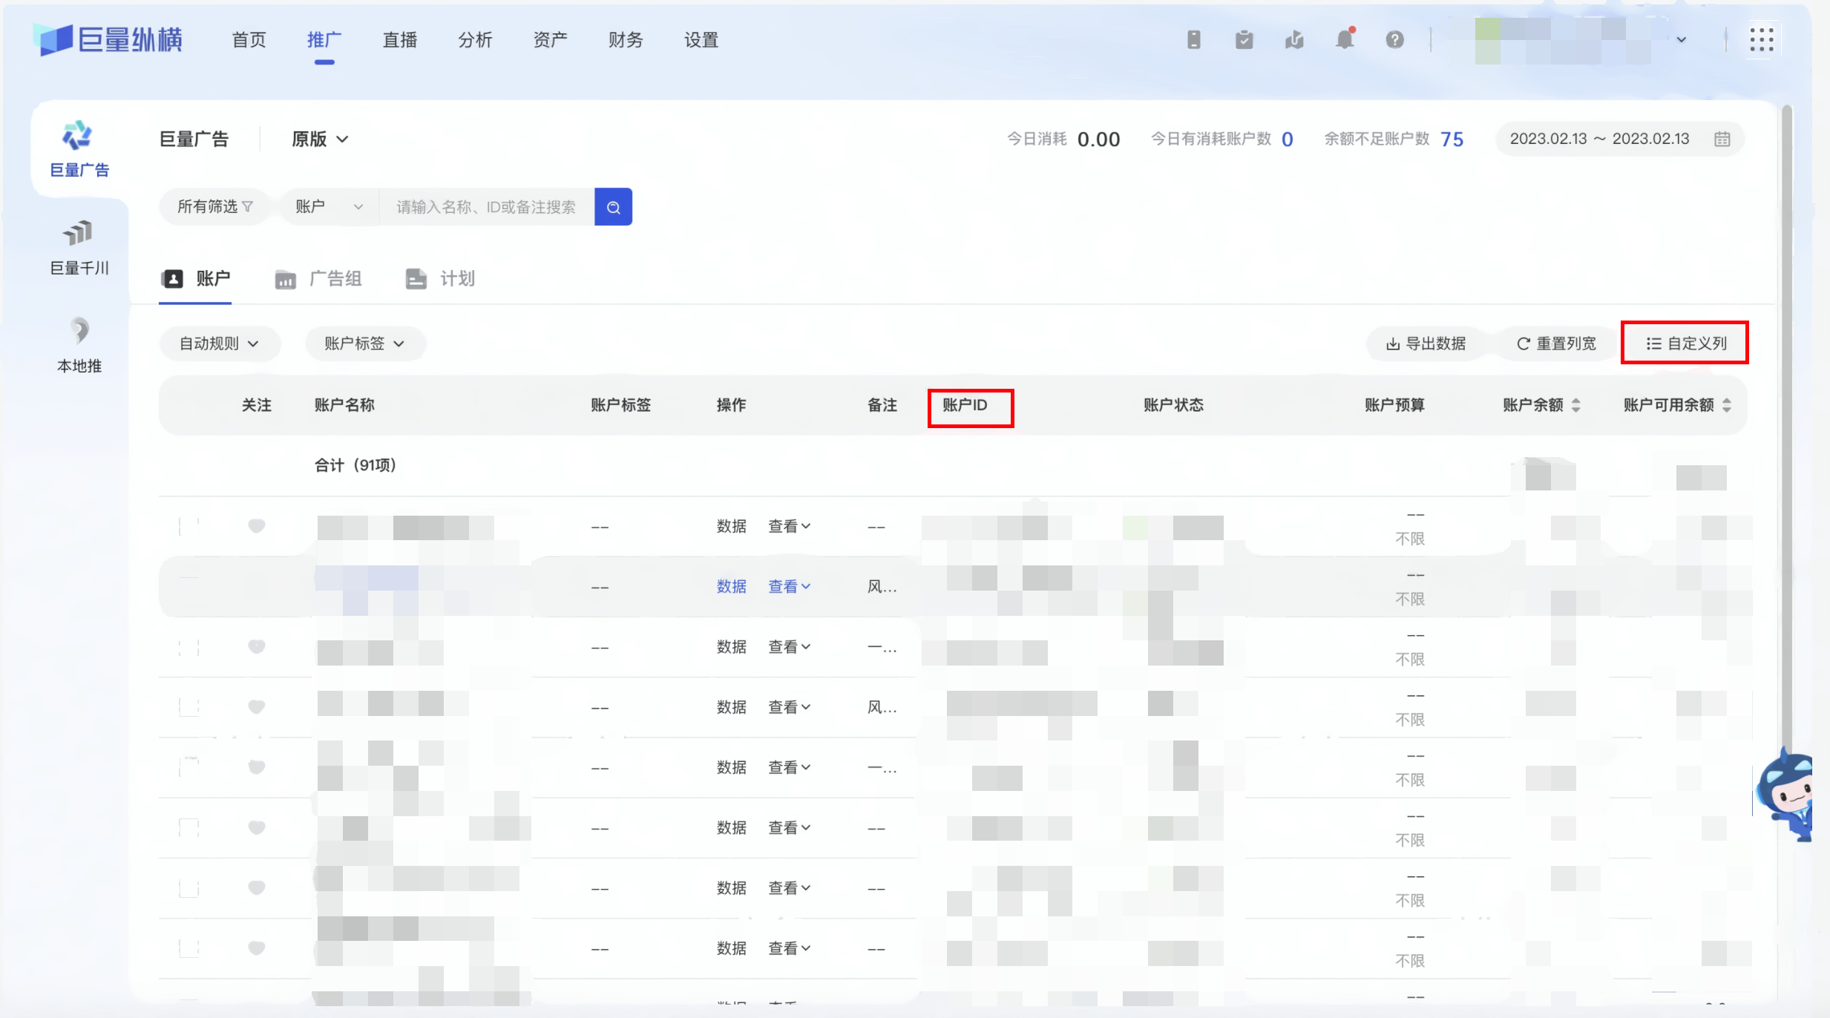Open the 分析 menu
Screen dimensions: 1830x1018
(x=475, y=40)
